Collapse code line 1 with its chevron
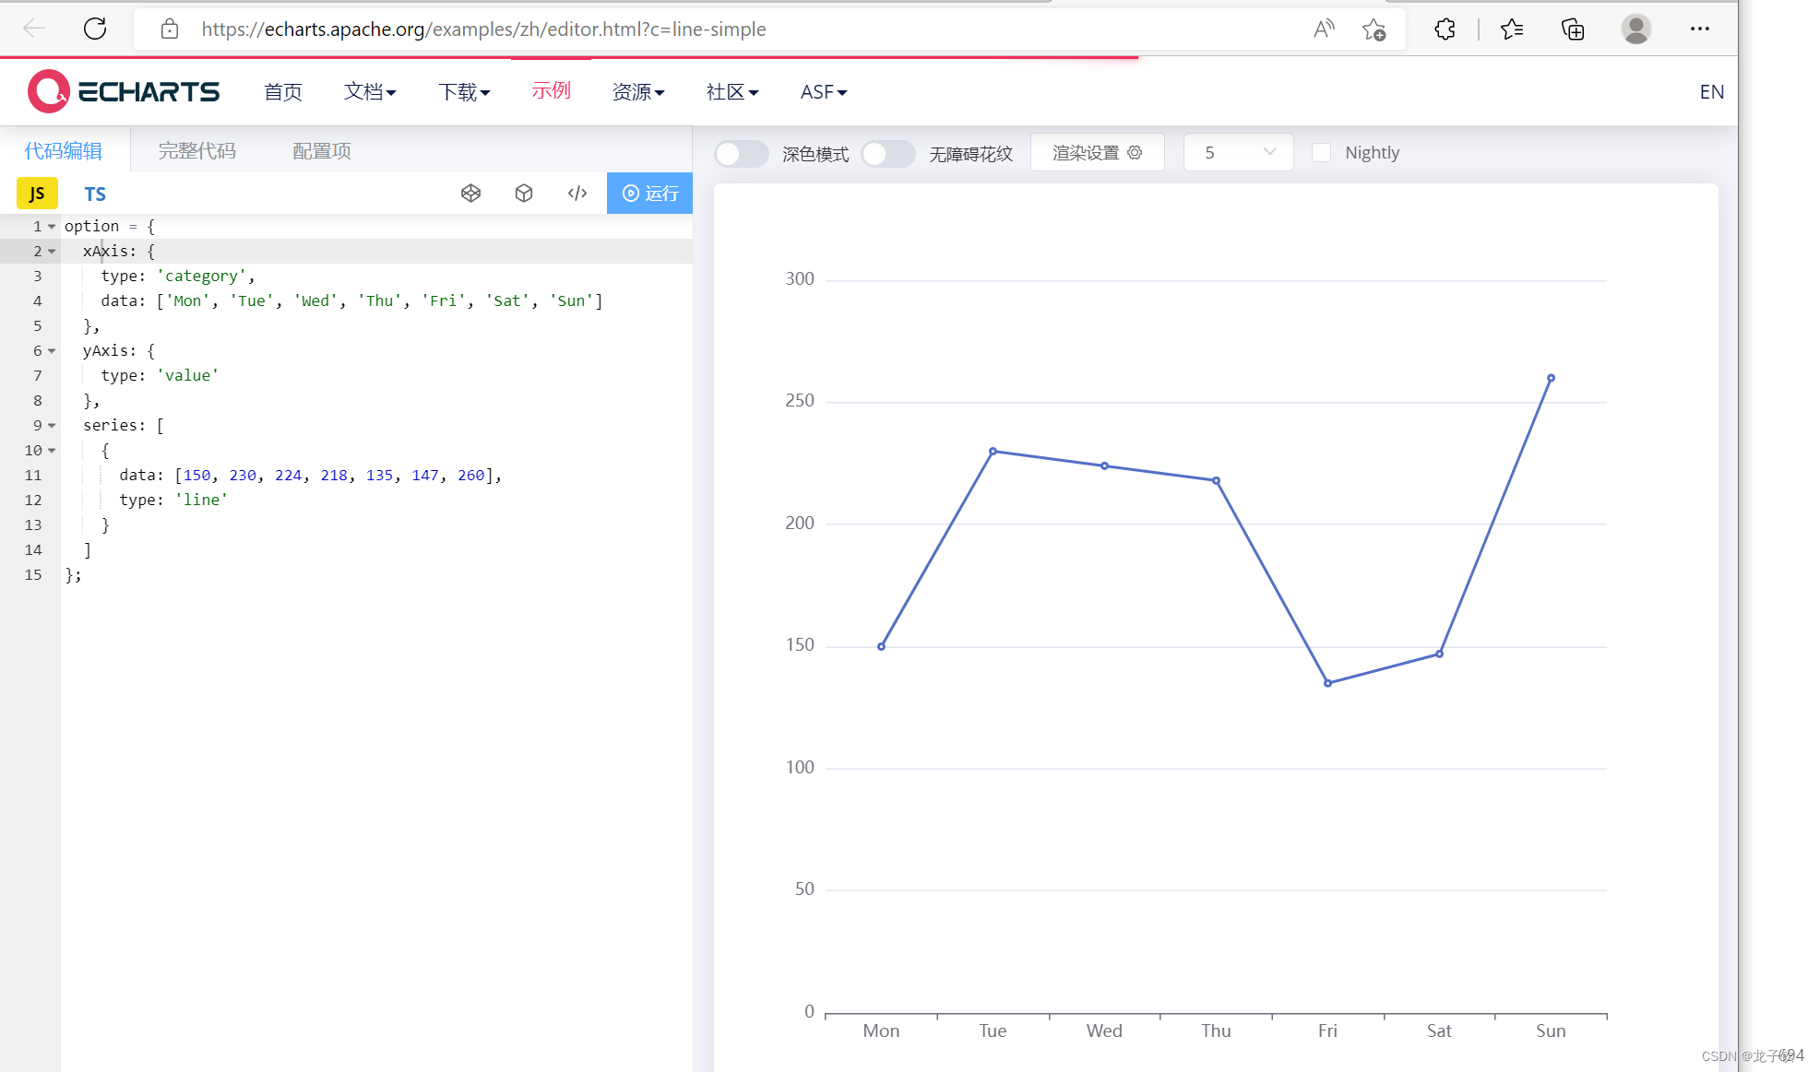The image size is (1808, 1072). coord(50,226)
